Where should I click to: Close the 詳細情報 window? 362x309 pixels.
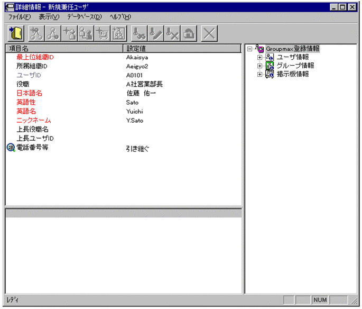[352, 7]
